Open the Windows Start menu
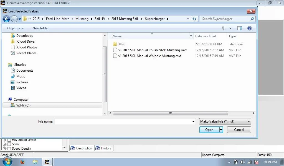 7,162
